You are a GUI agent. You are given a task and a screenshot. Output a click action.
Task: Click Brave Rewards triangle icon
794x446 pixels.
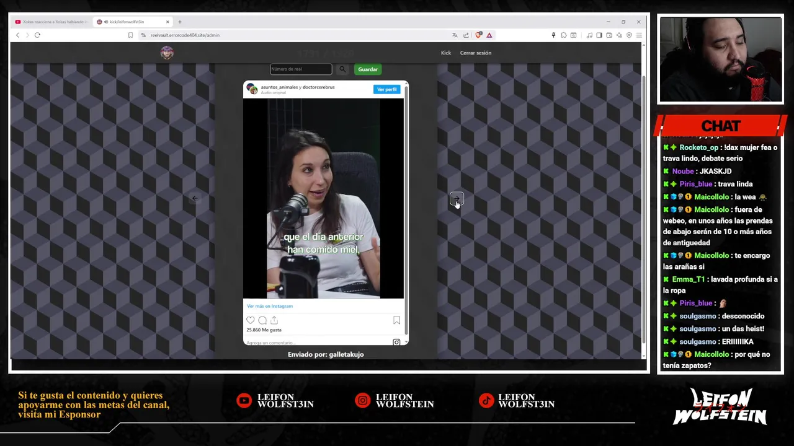point(489,35)
